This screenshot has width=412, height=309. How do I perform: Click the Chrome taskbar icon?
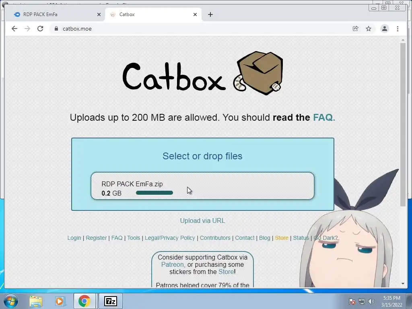[x=84, y=301]
